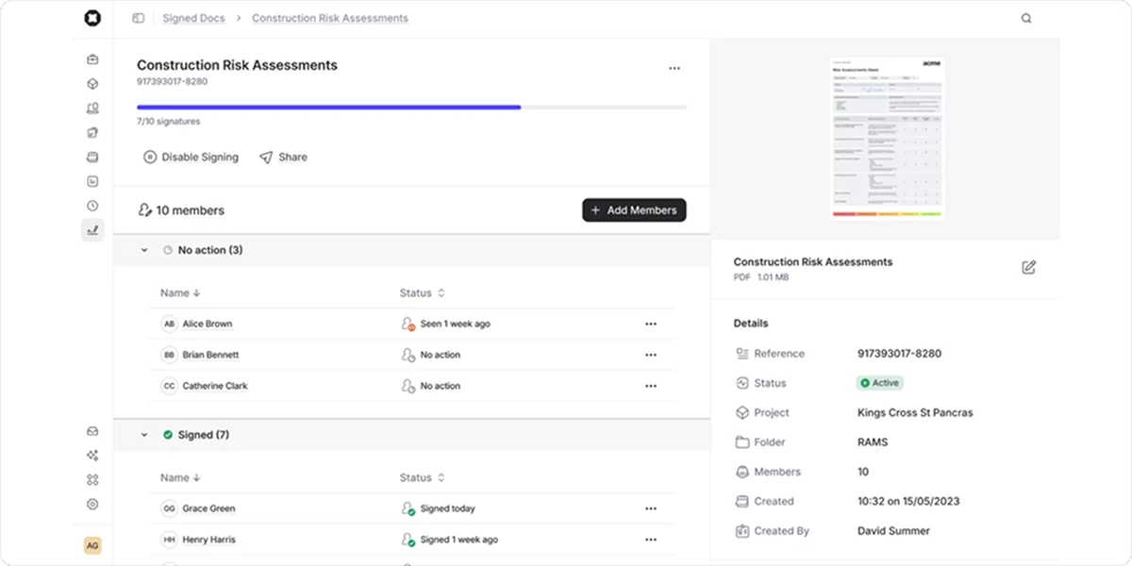Click the Members count value 10 in Details
The height and width of the screenshot is (566, 1132).
pyautogui.click(x=863, y=472)
